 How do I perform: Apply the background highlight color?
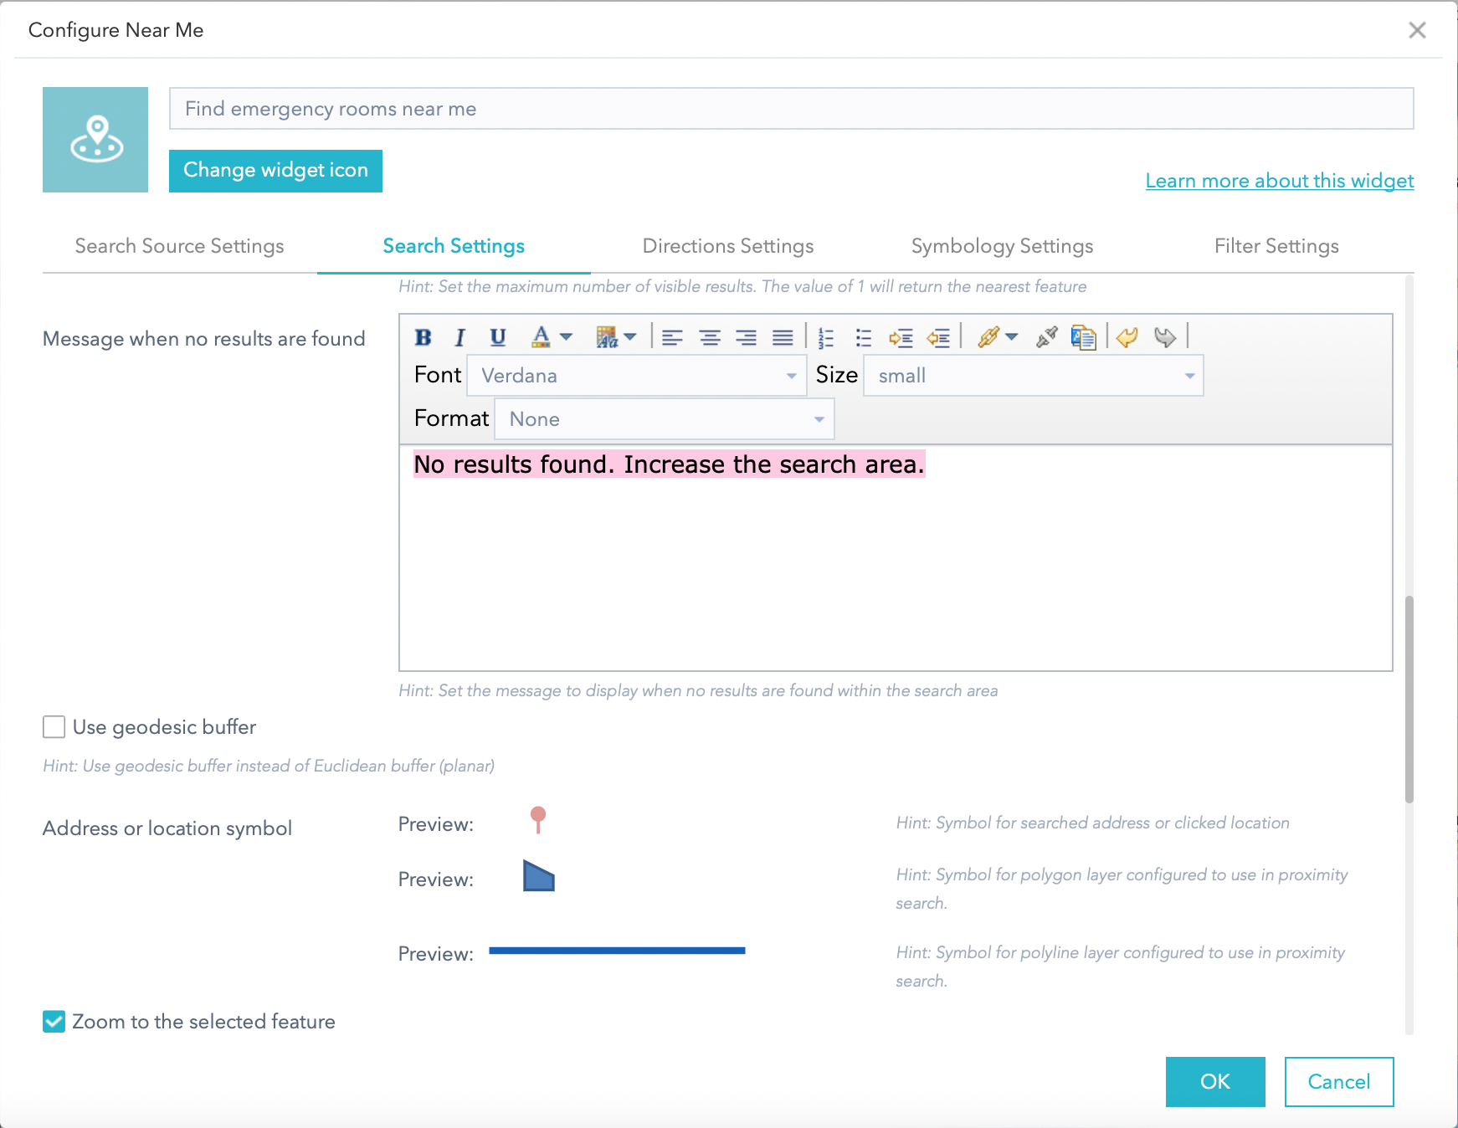pos(606,337)
